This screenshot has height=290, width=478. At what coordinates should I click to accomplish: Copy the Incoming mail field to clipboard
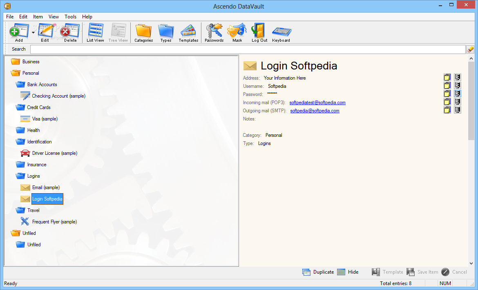click(447, 102)
